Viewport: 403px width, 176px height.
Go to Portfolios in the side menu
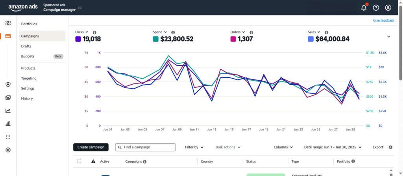(29, 24)
